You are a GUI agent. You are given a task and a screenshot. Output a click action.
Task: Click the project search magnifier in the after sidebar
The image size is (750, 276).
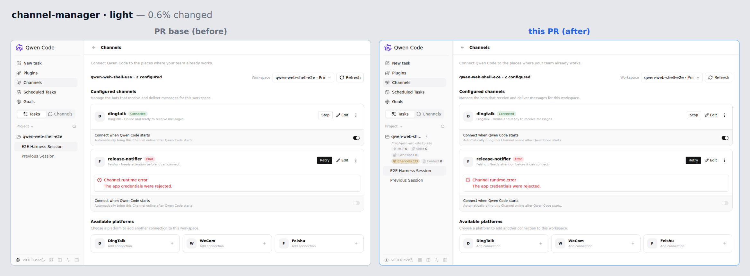point(443,126)
